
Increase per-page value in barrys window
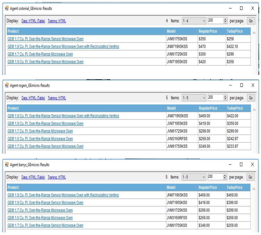coord(225,175)
